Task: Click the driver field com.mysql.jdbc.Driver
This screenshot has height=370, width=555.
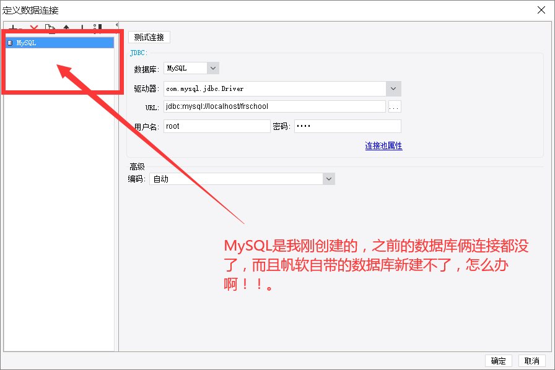Action: [x=274, y=88]
